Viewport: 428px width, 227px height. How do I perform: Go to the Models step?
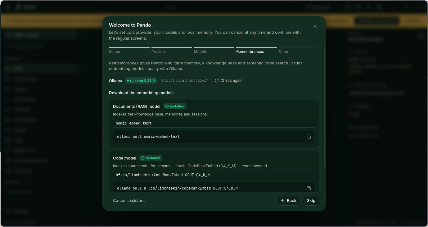coord(214,50)
